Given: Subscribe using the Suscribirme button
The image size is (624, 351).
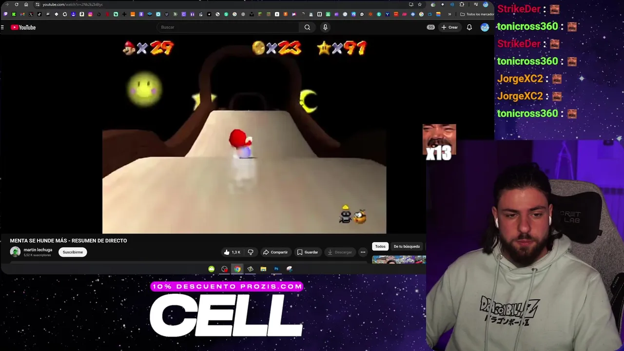Looking at the screenshot, I should 73,252.
